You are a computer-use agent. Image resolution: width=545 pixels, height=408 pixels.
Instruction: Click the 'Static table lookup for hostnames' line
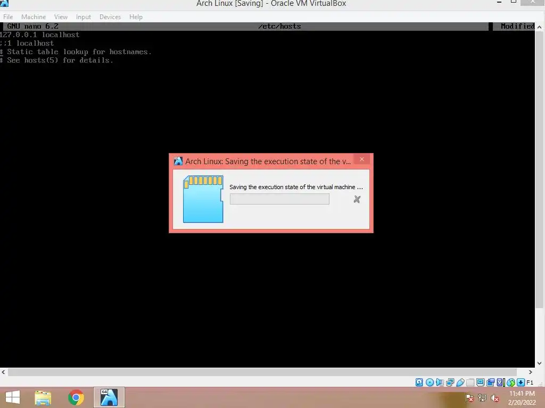point(76,52)
